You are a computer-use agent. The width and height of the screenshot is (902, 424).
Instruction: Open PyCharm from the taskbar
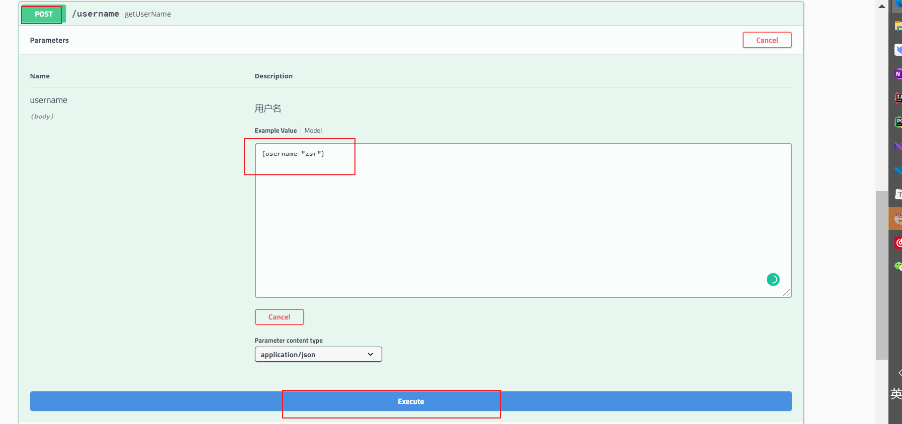click(x=898, y=122)
